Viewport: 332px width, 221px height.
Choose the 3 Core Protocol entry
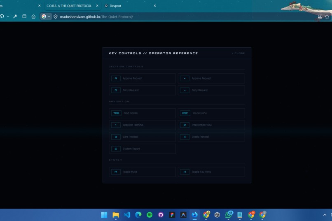tap(142, 137)
